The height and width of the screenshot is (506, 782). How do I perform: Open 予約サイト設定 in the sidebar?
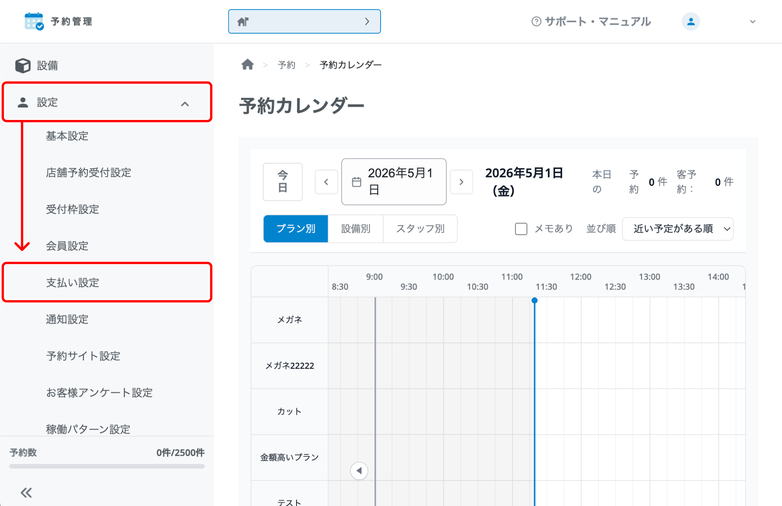(x=83, y=356)
